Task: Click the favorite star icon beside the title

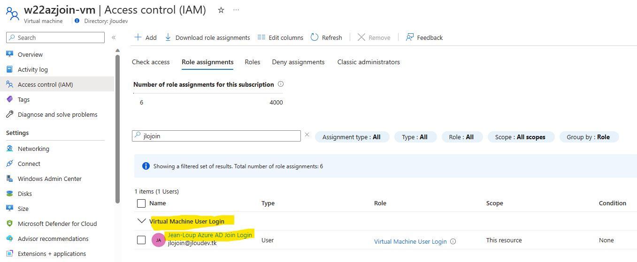Action: [221, 10]
